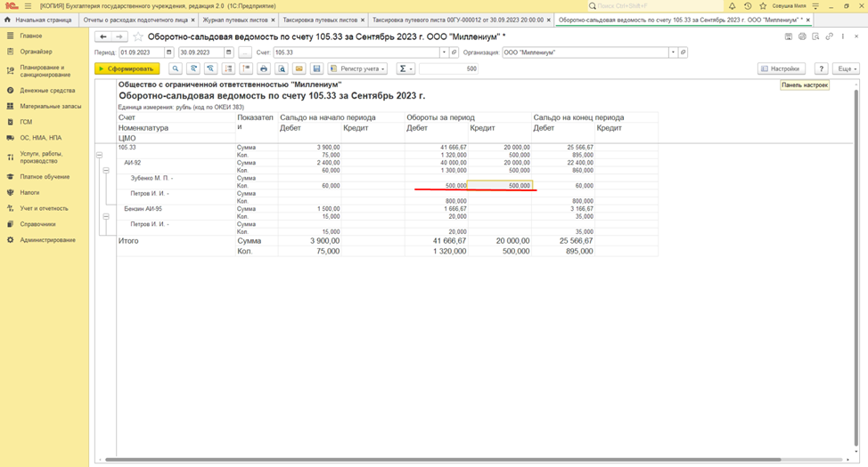Click the Сформировать button
Viewport: 868px width, 467px height.
point(127,68)
